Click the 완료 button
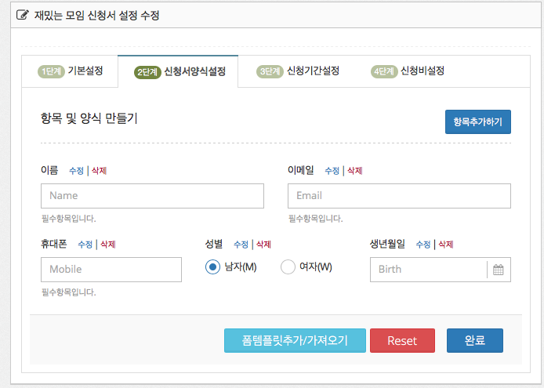Viewport: 544px width, 388px height. (x=474, y=341)
